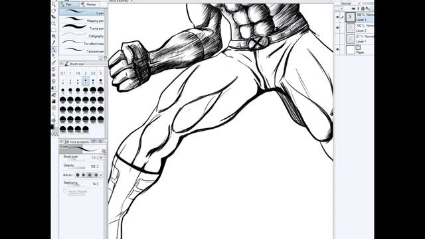Click the Brush size slider
Screen dimensions: 425x239
click(x=77, y=160)
